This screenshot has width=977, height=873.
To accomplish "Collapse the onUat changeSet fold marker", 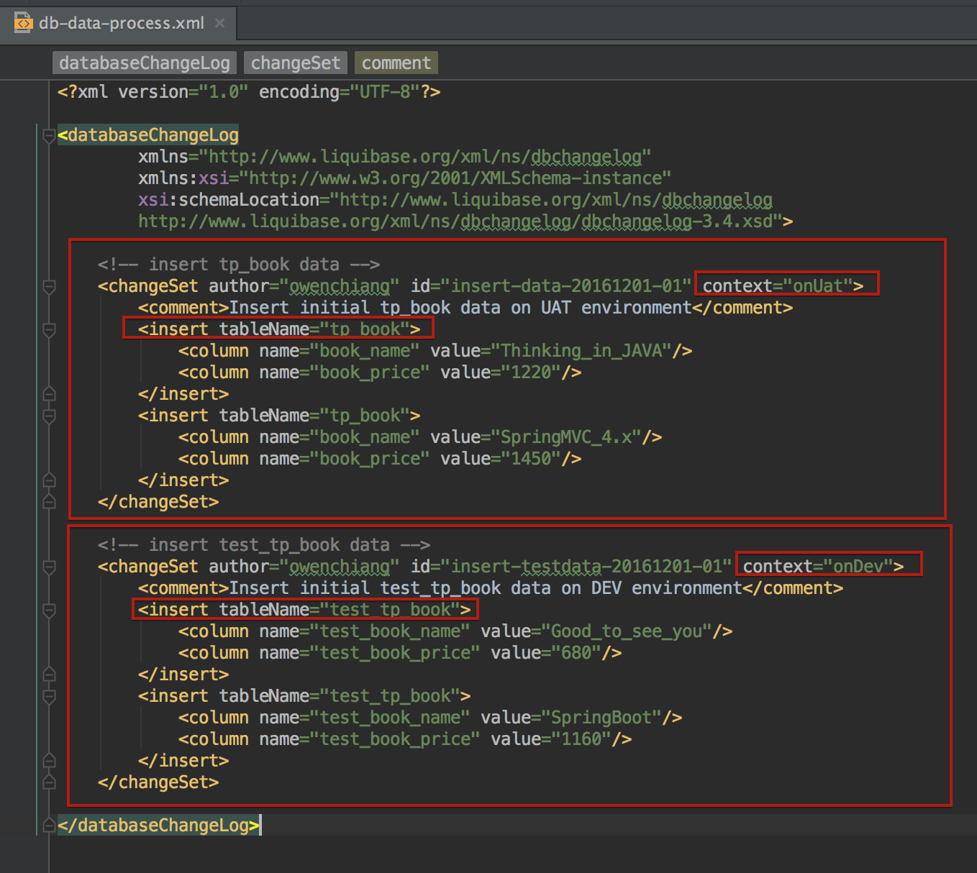I will [x=49, y=287].
